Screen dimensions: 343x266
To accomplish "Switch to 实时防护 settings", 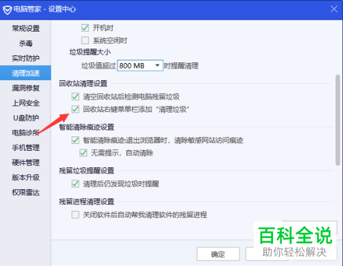I will 25,58.
